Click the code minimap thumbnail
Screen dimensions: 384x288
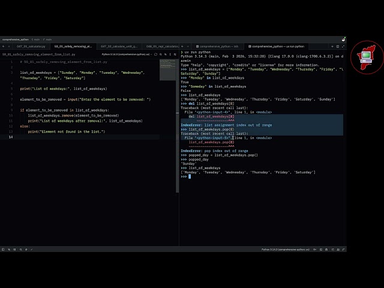coord(167,70)
